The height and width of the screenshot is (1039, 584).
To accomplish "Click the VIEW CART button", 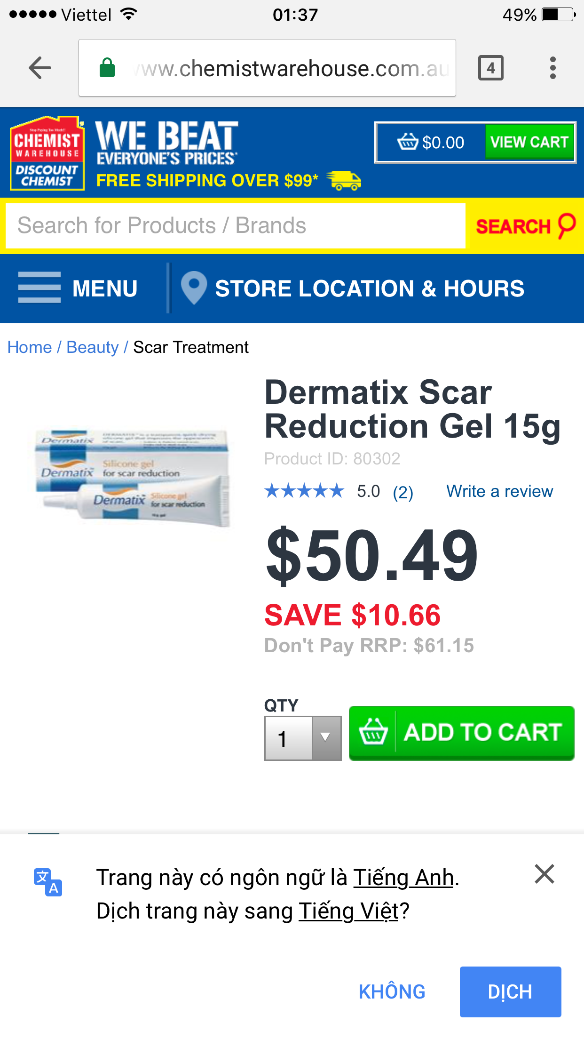I will tap(529, 142).
